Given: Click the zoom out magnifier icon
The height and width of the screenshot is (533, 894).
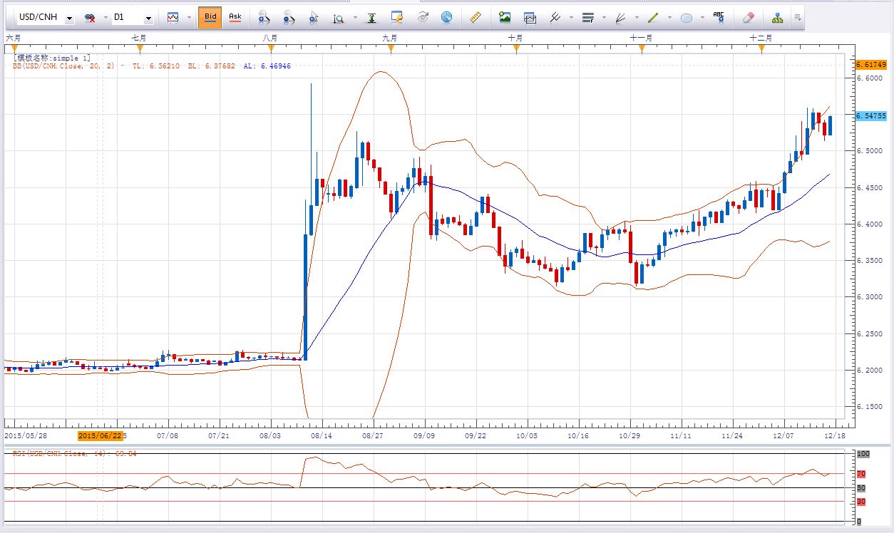Looking at the screenshot, I should 288,18.
